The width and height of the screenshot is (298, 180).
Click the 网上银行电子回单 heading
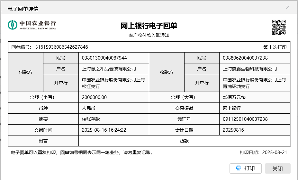(x=149, y=26)
